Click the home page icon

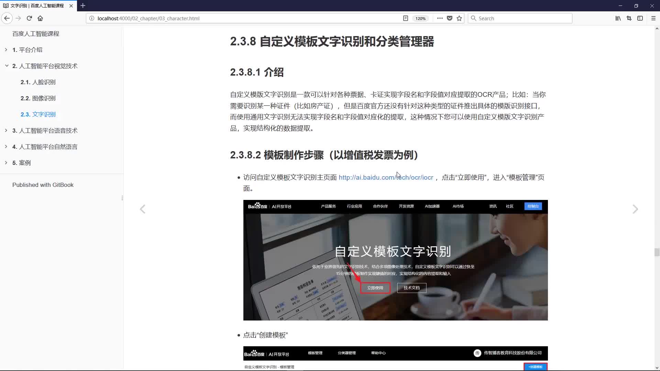(x=40, y=18)
